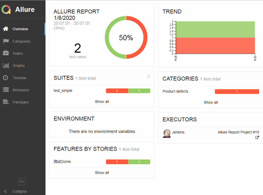Open the Overview menu item
This screenshot has height=195, width=263.
tap(23, 29)
